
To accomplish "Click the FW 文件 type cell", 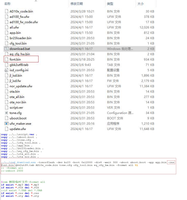I will tap(113, 81).
